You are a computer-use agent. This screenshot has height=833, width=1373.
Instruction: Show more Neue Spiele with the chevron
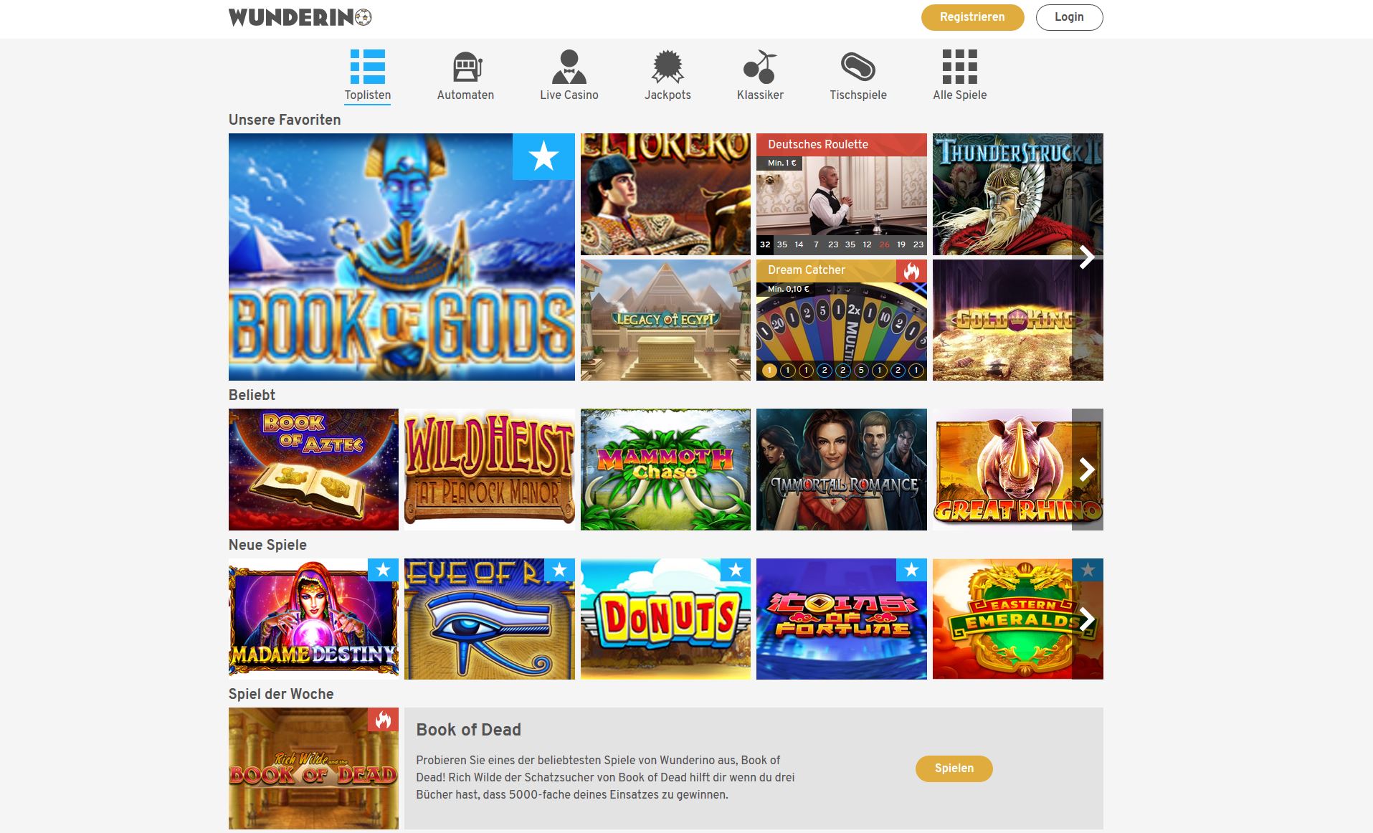coord(1088,619)
